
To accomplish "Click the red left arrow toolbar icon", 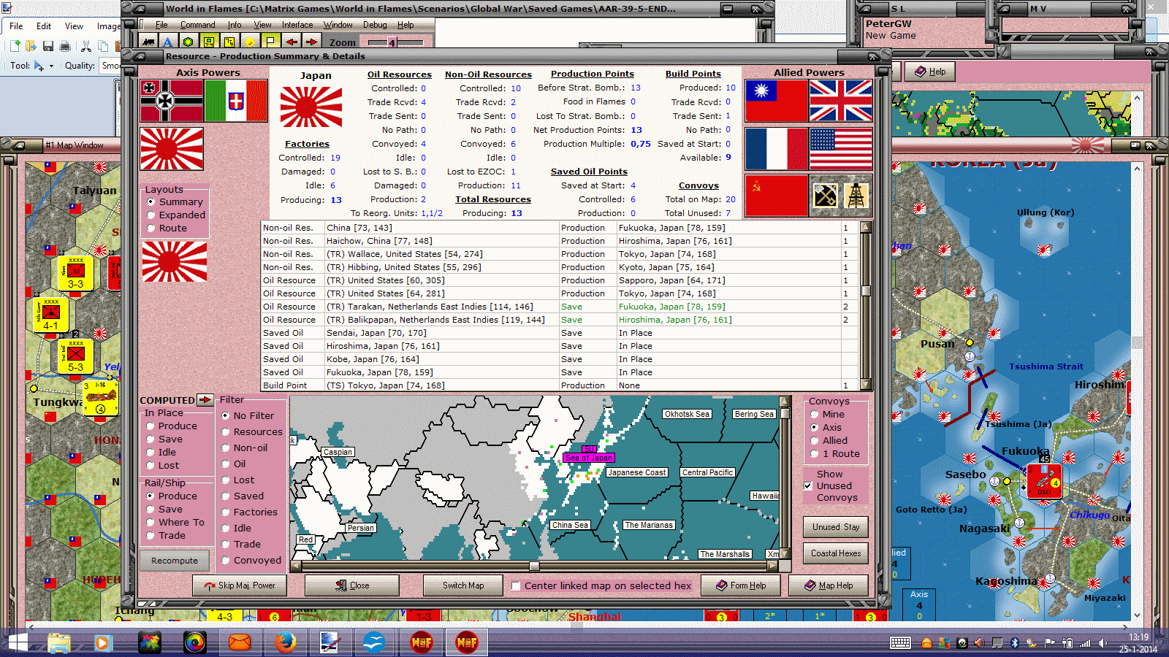I will (292, 42).
